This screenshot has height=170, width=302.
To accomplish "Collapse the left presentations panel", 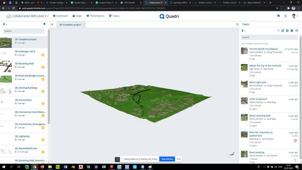I will (x=52, y=24).
